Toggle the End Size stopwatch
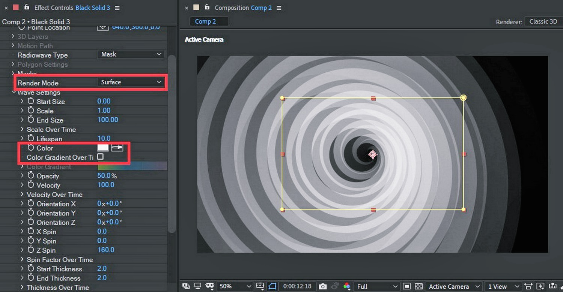Viewport: 563px width, 292px height. tap(31, 120)
